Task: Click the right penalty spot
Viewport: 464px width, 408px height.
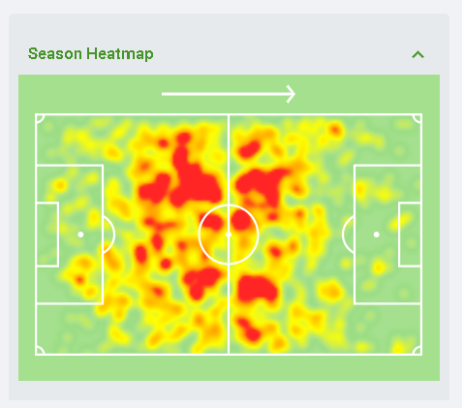Action: (377, 235)
